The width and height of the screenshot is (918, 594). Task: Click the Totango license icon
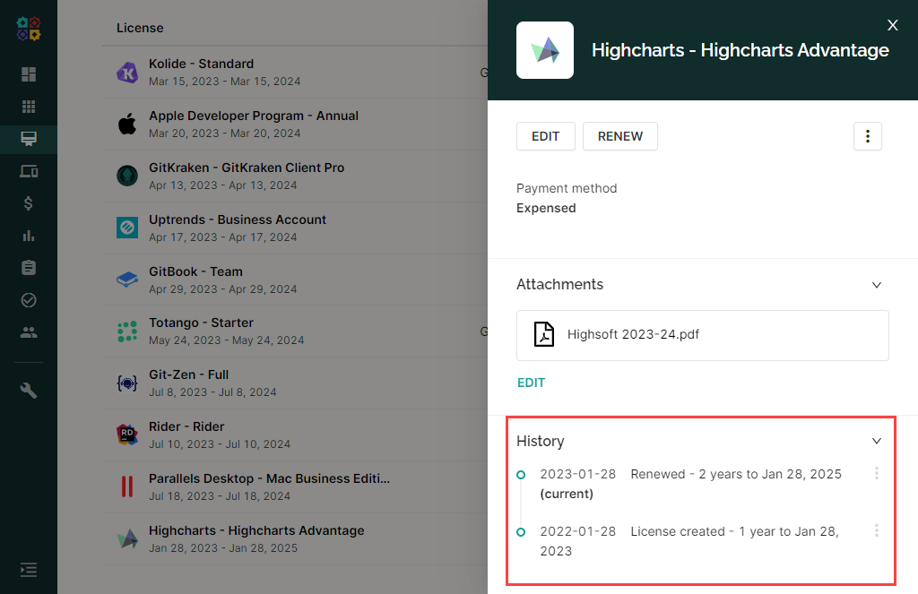pyautogui.click(x=127, y=331)
